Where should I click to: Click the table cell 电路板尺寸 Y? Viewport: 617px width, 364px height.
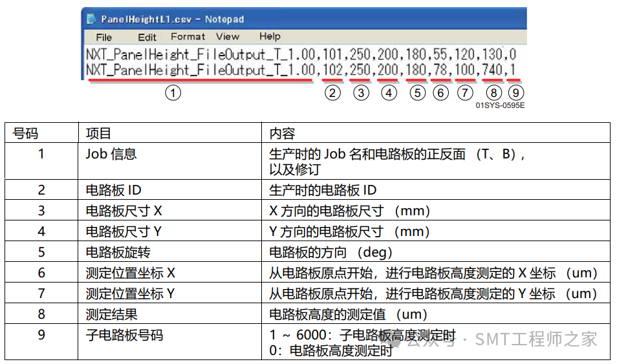(x=169, y=231)
